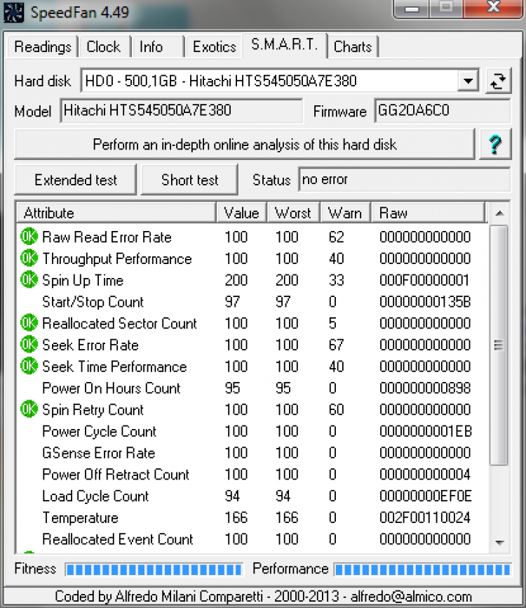The image size is (526, 608).
Task: Click OK icon next to Spin Retry Count
Action: [29, 409]
